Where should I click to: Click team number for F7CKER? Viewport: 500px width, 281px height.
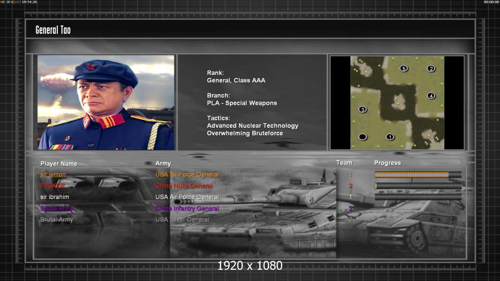351,186
